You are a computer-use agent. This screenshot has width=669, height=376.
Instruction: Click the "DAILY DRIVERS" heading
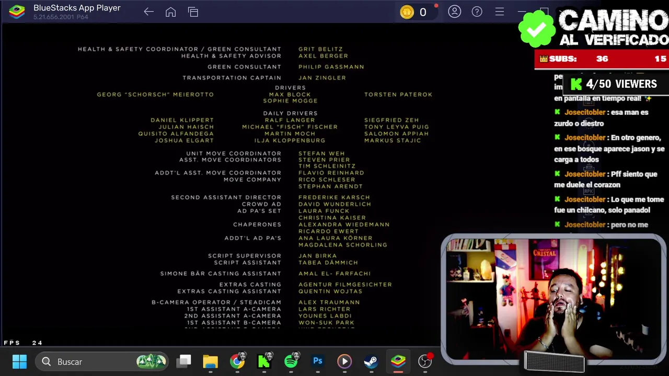pos(290,113)
